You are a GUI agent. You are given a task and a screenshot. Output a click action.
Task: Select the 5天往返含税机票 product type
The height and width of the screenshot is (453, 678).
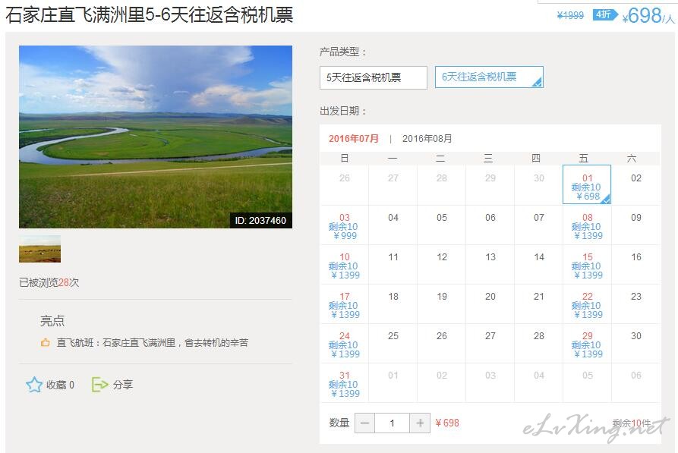[374, 78]
